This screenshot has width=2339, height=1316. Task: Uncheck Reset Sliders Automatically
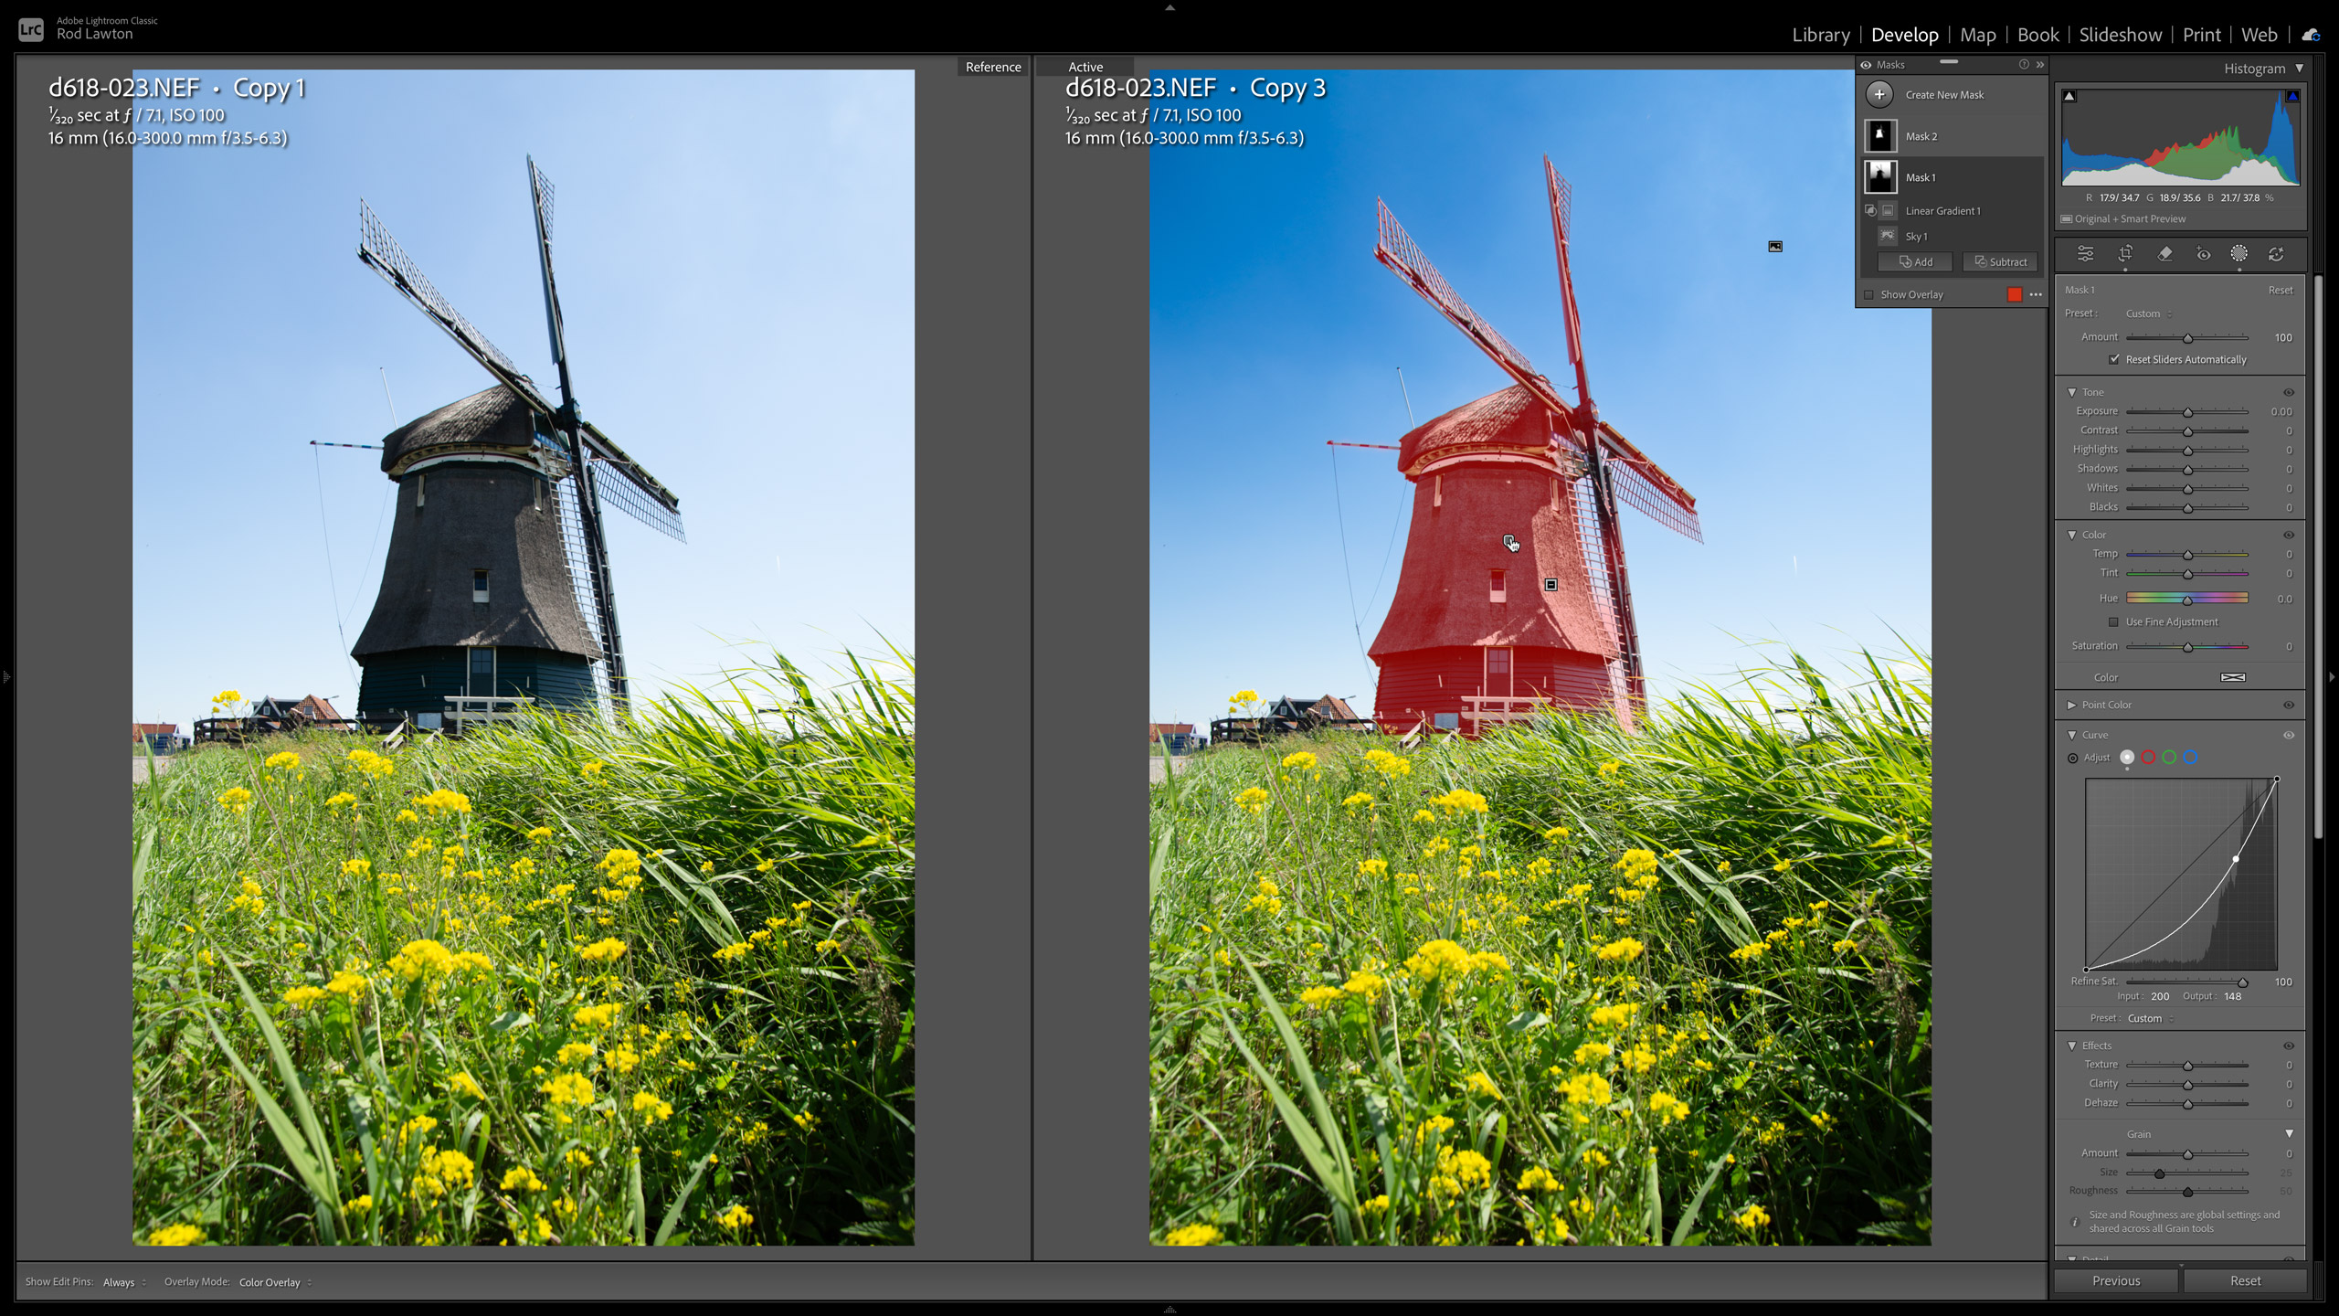2114,359
